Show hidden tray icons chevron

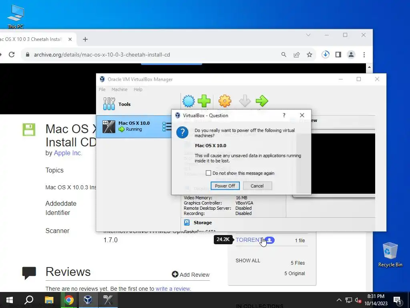click(x=339, y=300)
